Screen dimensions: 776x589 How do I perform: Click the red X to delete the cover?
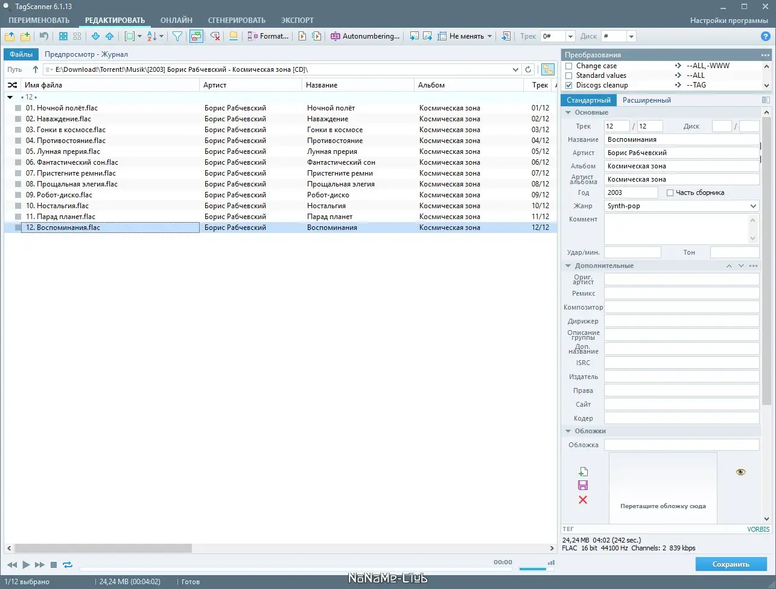[583, 500]
